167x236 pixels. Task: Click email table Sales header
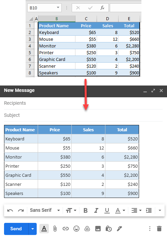point(89,130)
